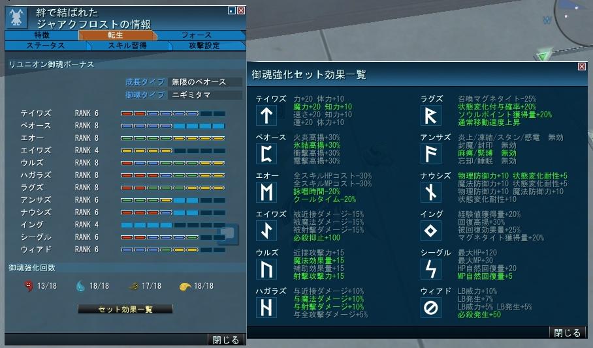Click the 魔力+20 知力+10 effect line
The height and width of the screenshot is (348, 593).
323,107
